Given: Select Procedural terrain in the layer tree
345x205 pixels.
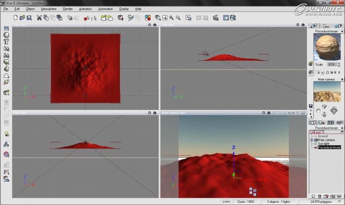Looking at the screenshot, I should pyautogui.click(x=329, y=147).
